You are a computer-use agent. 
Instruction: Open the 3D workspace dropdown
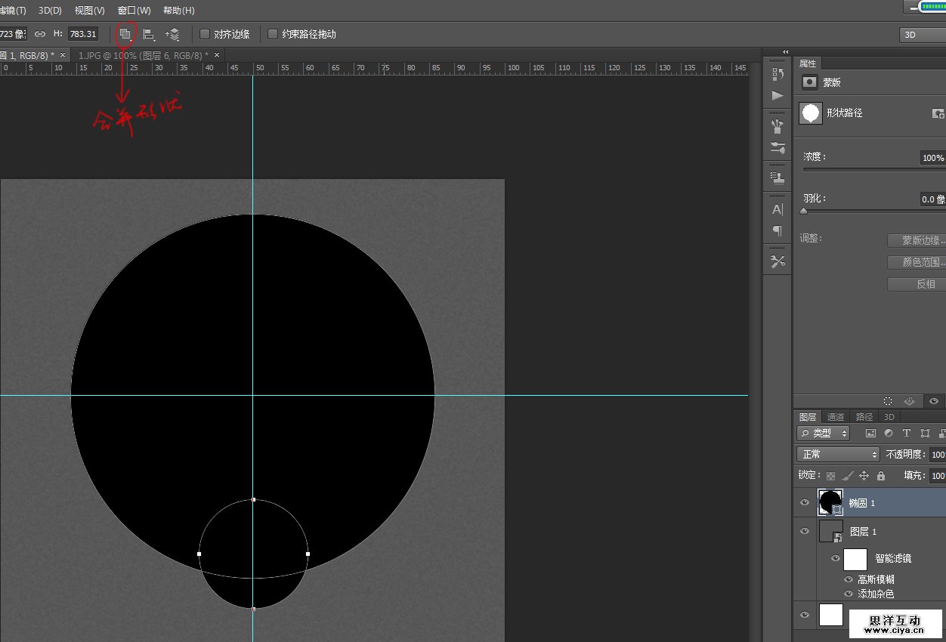pyautogui.click(x=922, y=35)
